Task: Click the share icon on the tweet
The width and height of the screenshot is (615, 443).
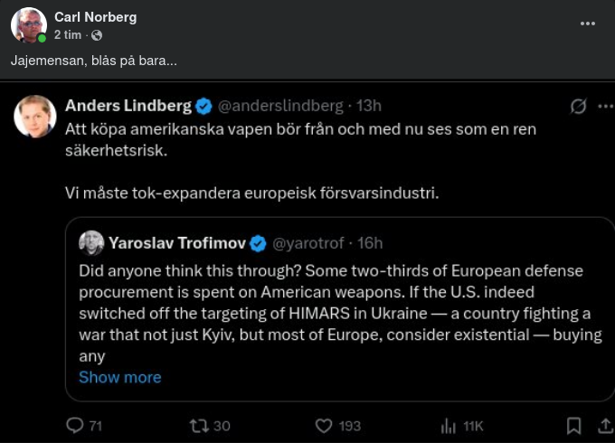Action: point(605,425)
